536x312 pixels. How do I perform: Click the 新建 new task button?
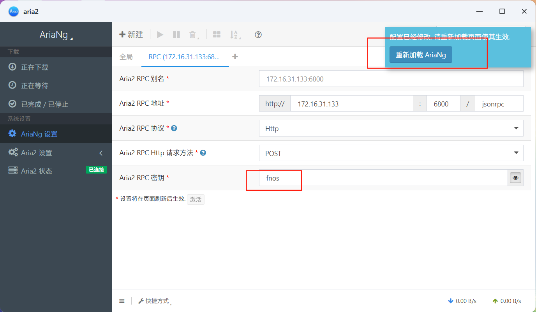pos(131,34)
